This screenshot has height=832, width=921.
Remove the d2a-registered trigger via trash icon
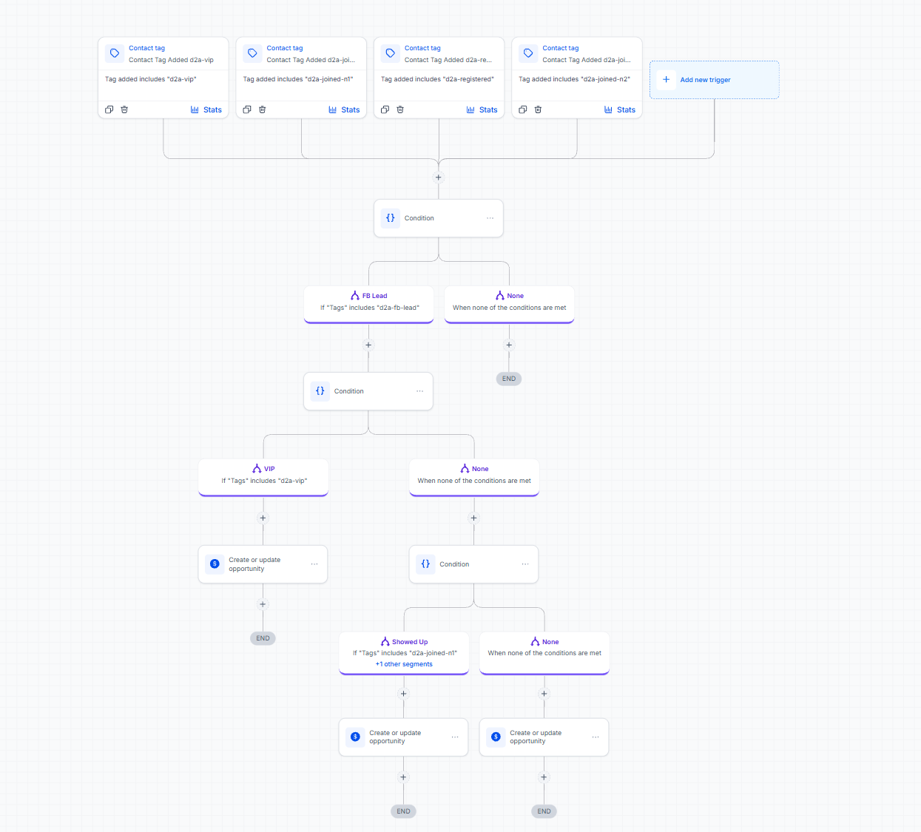coord(400,109)
